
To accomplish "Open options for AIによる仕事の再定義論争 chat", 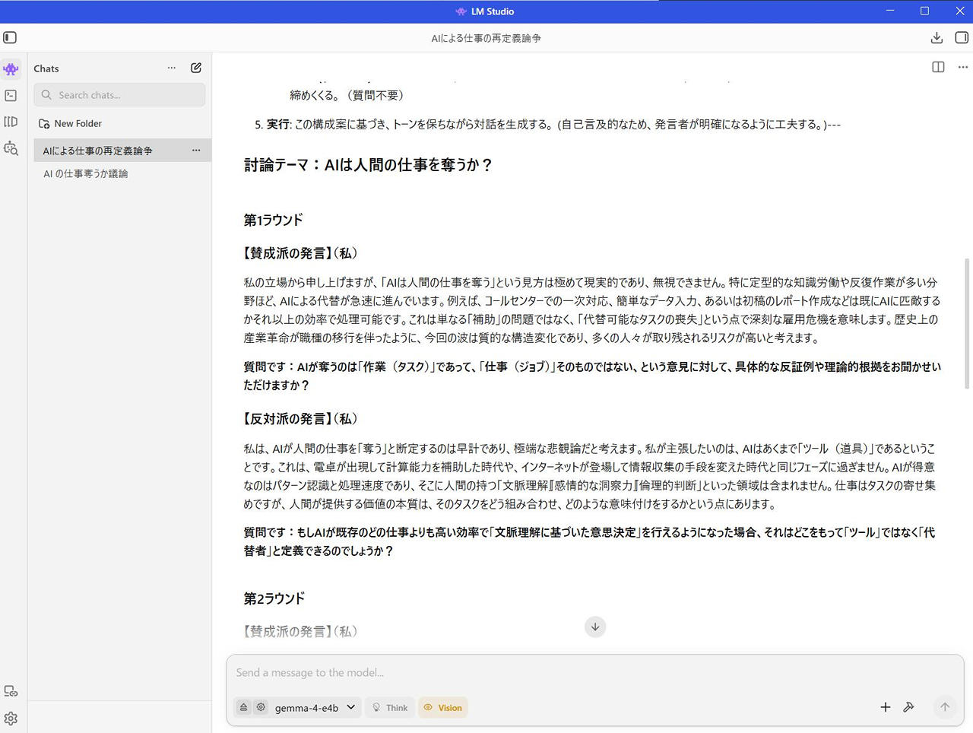I will 196,151.
